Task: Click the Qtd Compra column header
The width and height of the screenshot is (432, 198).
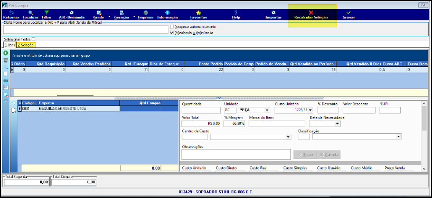Action: pyautogui.click(x=140, y=103)
